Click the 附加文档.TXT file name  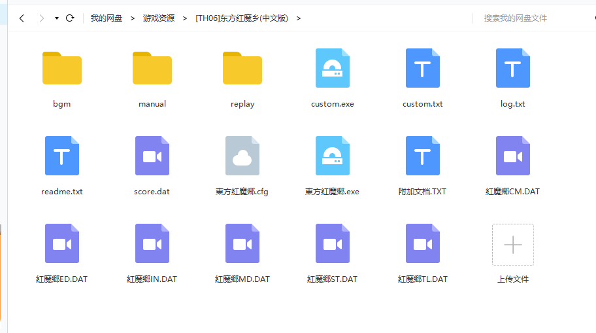coord(423,192)
